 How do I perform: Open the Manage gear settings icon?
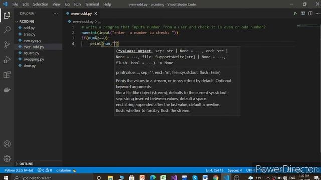click(x=7, y=159)
